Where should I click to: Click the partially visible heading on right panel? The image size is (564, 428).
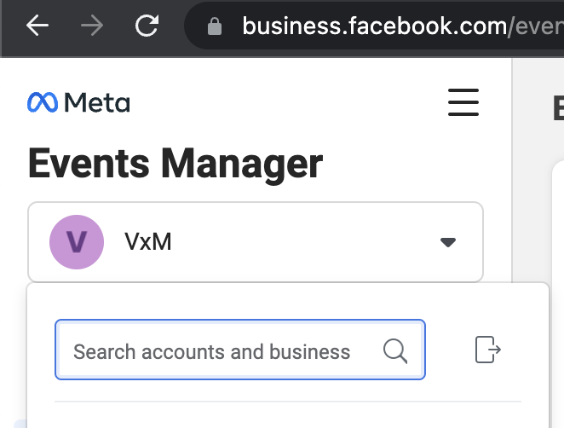[557, 107]
